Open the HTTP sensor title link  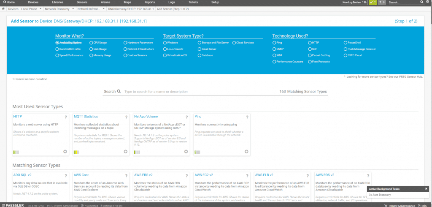[18, 117]
